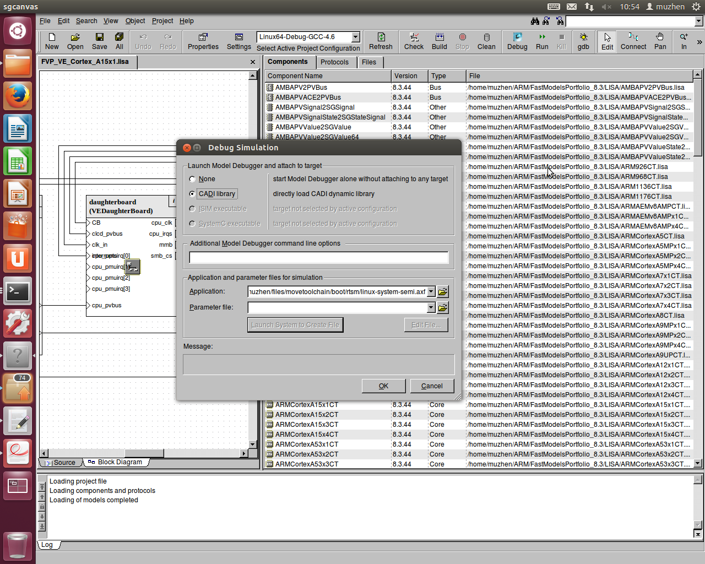The image size is (705, 564).
Task: Select the Connect tool in toolbar
Action: click(x=633, y=41)
